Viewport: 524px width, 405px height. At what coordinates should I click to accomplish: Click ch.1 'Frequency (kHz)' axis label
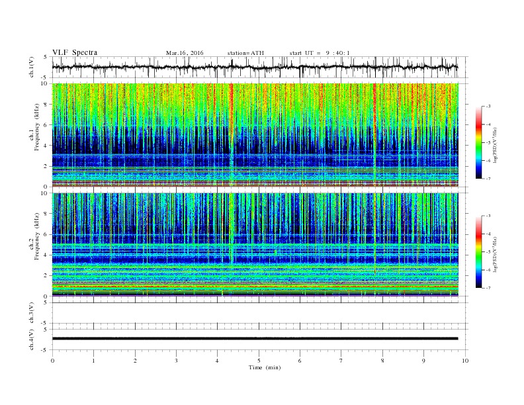[37, 127]
